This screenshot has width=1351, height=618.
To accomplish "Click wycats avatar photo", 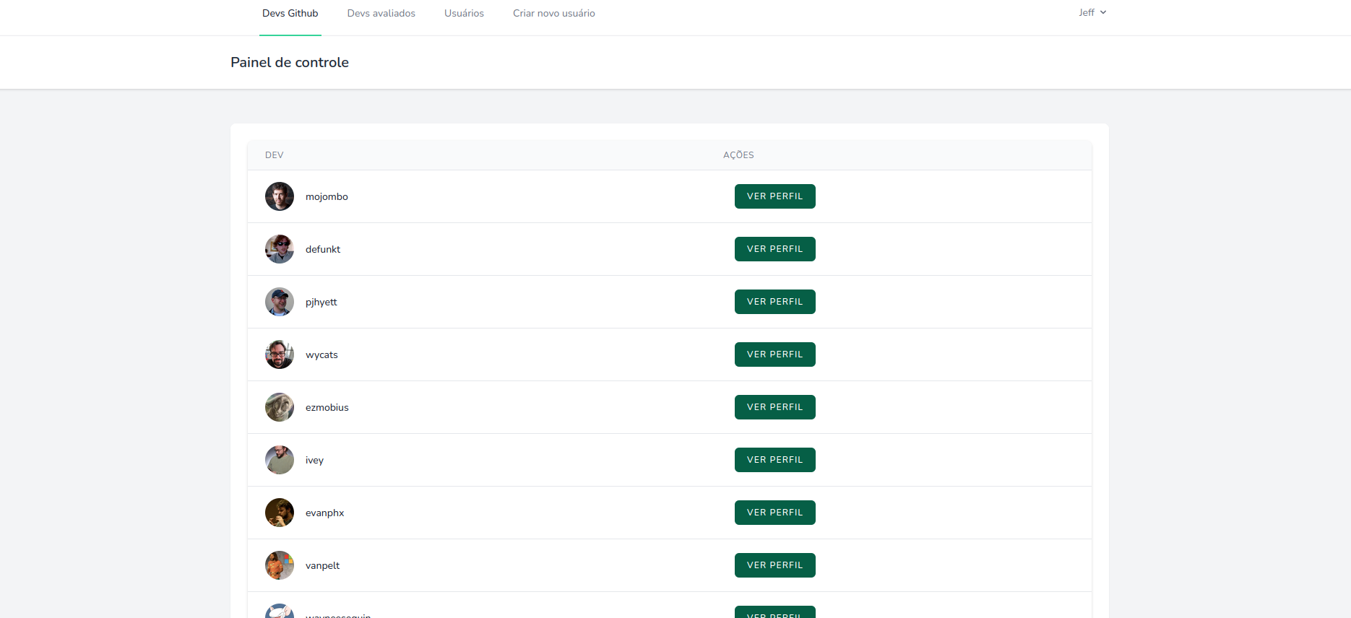I will point(280,354).
